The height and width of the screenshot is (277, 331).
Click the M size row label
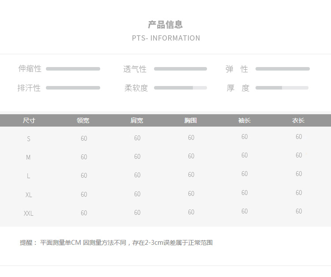(28, 157)
